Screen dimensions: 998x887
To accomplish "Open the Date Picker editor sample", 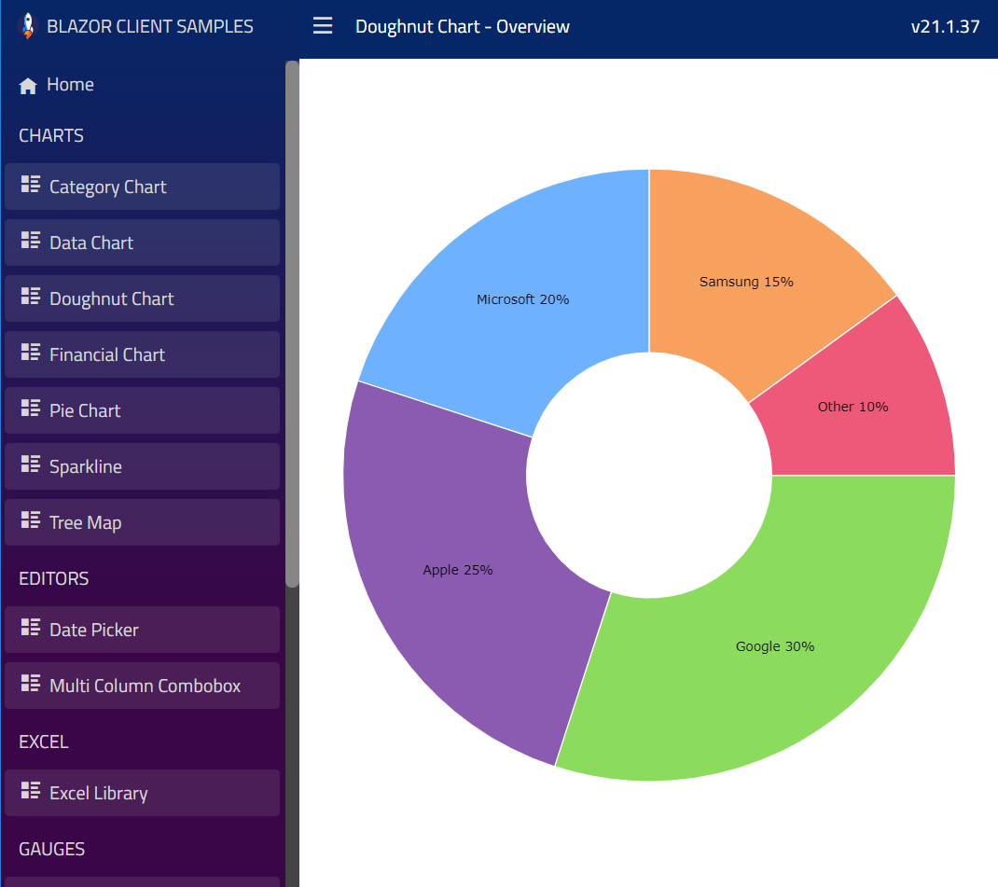I will (142, 630).
